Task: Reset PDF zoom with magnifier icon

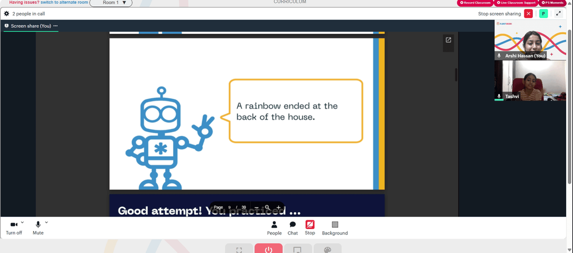Action: (268, 208)
